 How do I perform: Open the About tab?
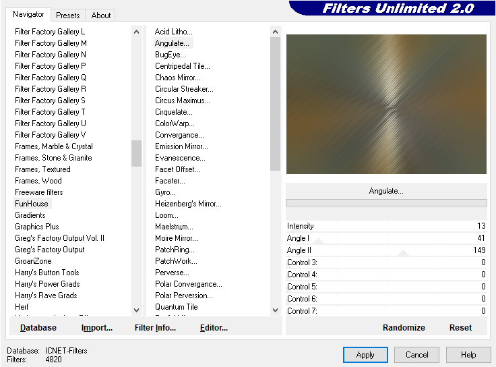[101, 15]
